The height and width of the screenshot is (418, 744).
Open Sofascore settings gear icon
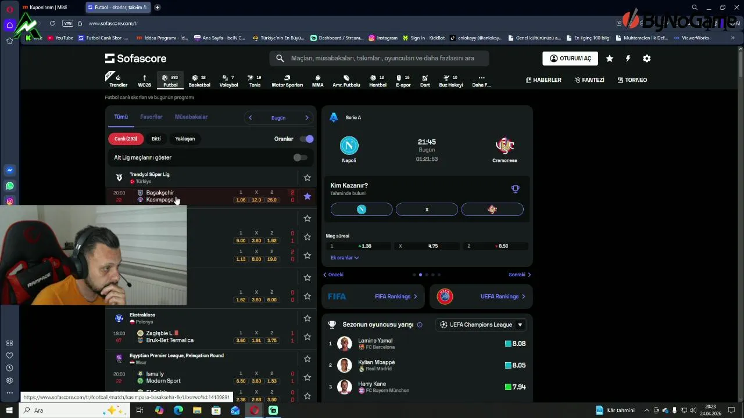pyautogui.click(x=646, y=59)
